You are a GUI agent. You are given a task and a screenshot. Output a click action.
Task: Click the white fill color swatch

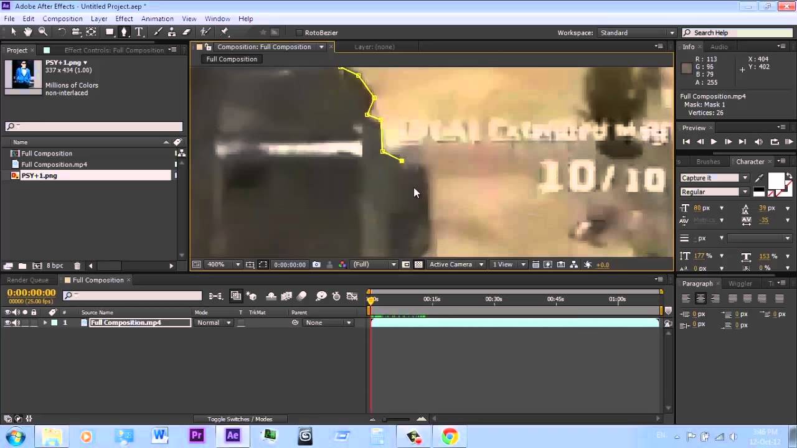point(776,181)
